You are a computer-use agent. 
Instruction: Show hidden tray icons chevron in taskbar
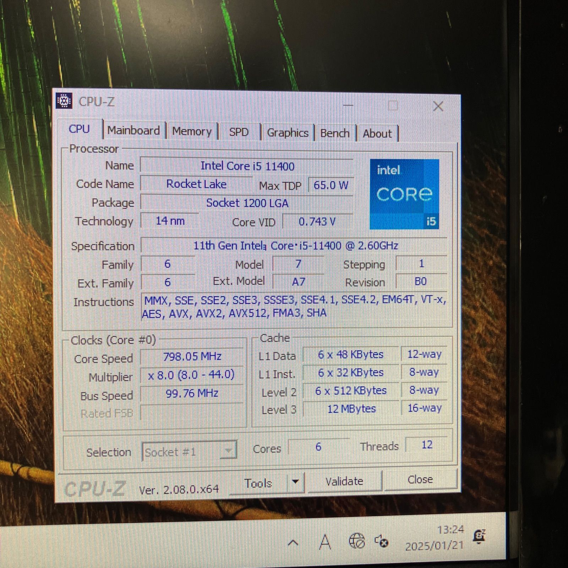[x=293, y=543]
